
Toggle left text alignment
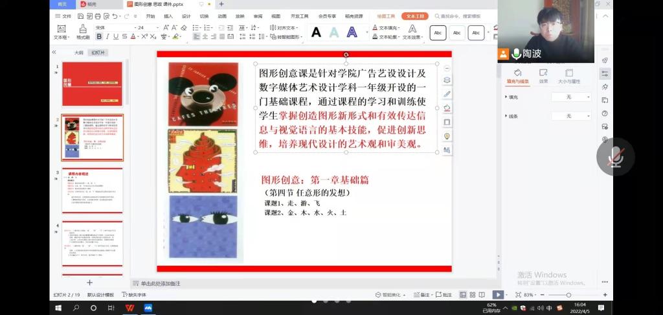[197, 37]
